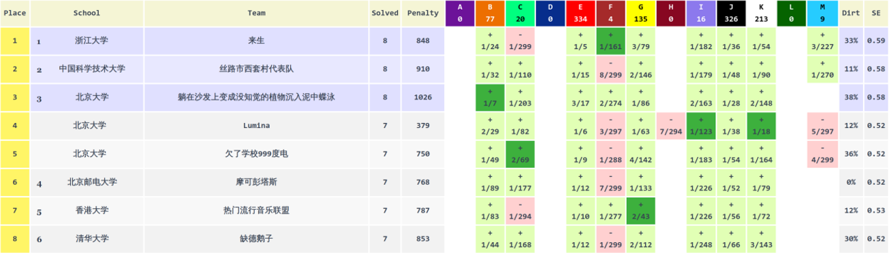889x253 pixels.
Task: Select the yellow Place 8 cell
Action: 15,239
